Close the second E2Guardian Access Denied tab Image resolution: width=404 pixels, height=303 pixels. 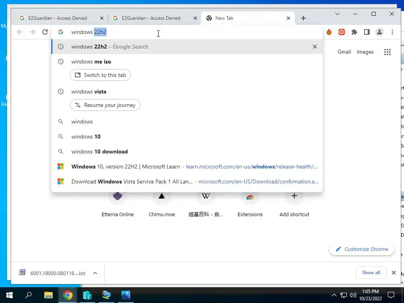tap(195, 18)
